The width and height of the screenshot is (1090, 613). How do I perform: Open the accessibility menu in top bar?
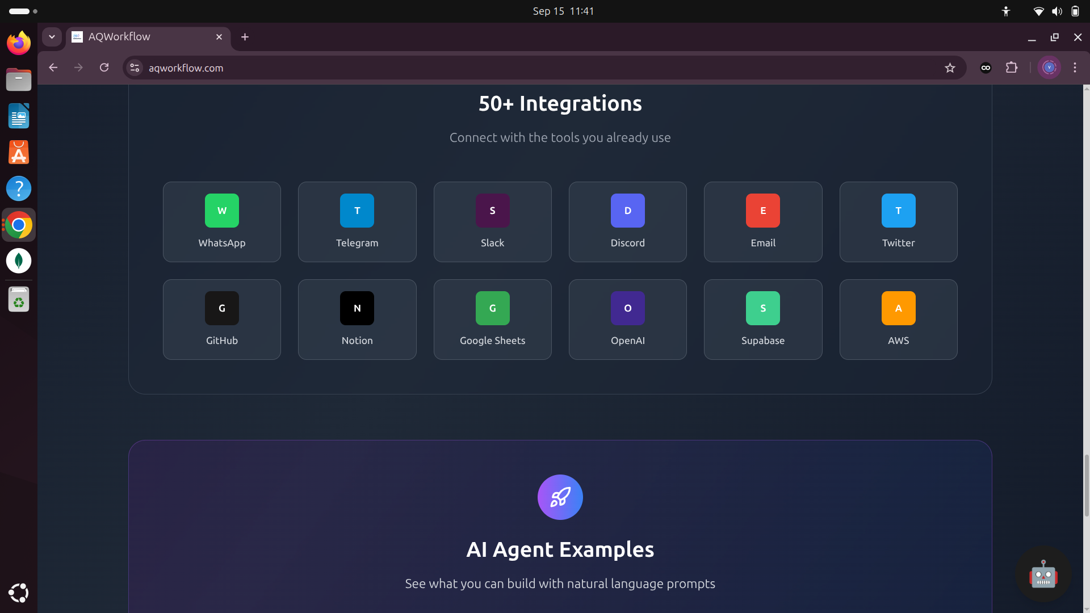(x=1006, y=11)
